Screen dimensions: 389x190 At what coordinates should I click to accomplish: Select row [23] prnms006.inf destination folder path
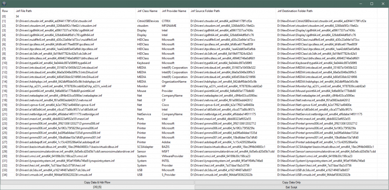317,124
